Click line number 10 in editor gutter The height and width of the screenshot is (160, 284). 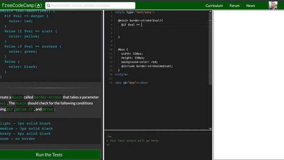pos(110,49)
